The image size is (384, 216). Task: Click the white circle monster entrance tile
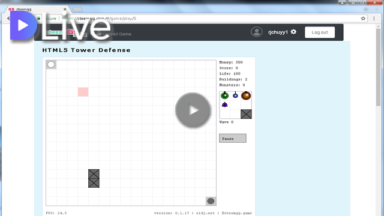point(51,65)
